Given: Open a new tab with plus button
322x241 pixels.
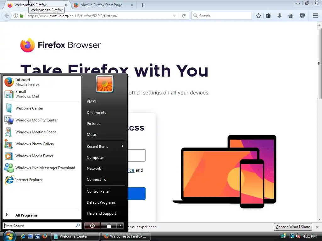Looking at the screenshot, I should [142, 5].
